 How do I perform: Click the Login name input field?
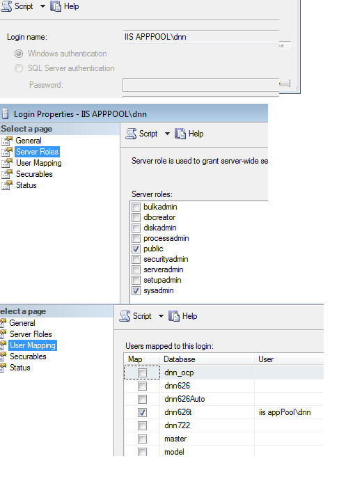click(200, 37)
